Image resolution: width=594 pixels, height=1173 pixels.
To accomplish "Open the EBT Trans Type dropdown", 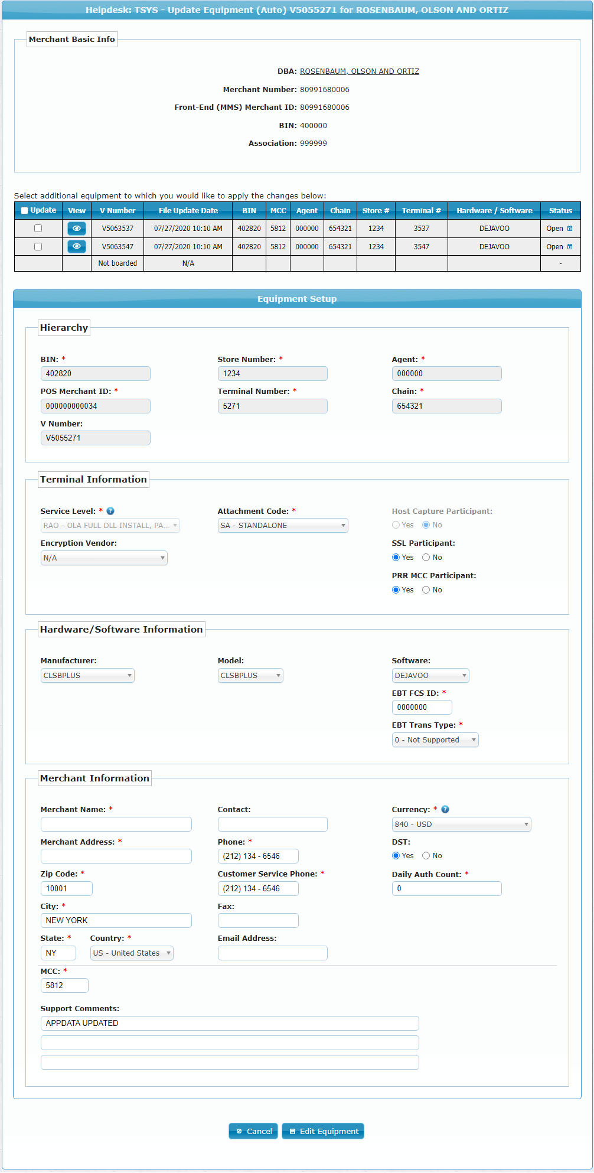I will coord(435,740).
